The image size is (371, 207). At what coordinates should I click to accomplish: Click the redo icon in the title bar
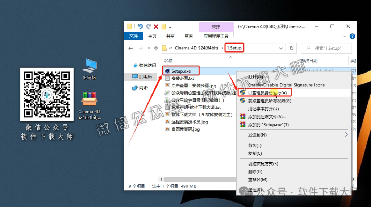pos(148,26)
